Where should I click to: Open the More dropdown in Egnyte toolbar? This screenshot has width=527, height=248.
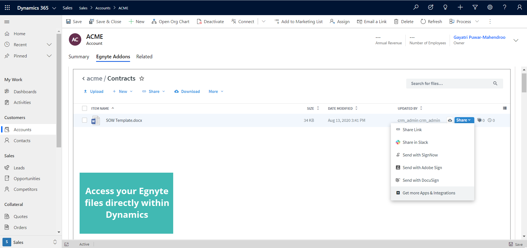216,92
